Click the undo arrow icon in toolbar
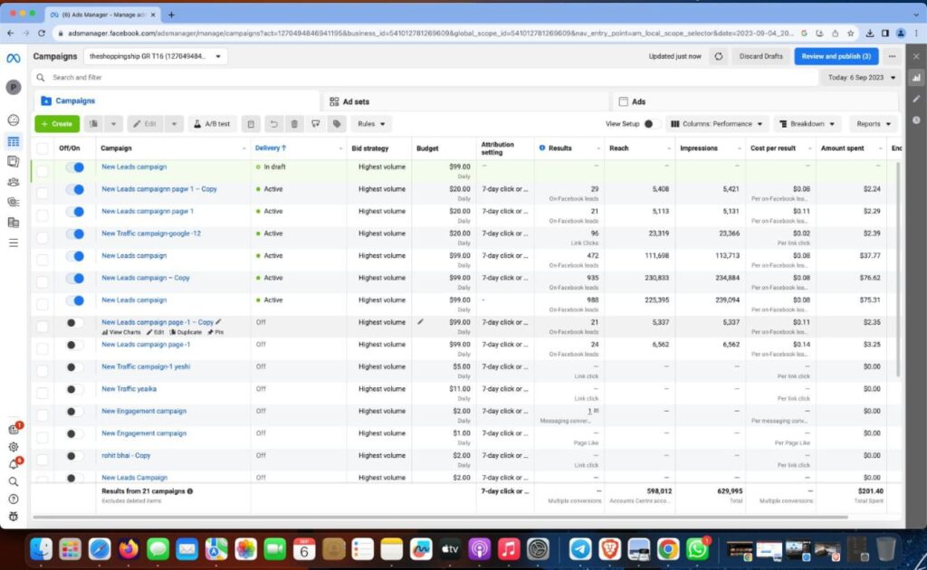The width and height of the screenshot is (927, 570). tap(273, 124)
